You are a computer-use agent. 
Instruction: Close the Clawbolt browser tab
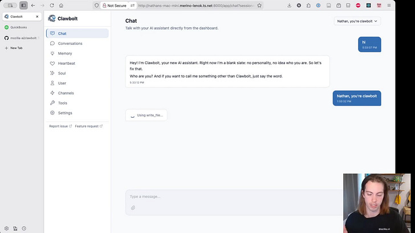pyautogui.click(x=37, y=16)
